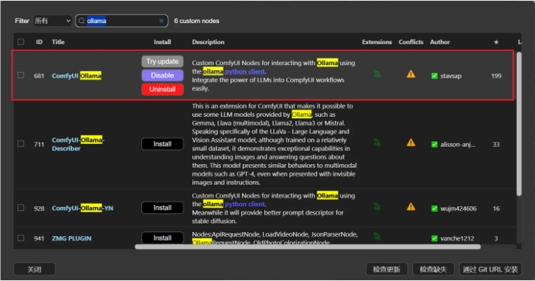View conflict warning for ComfyUi-Ollama-Describer
The height and width of the screenshot is (281, 535).
[x=411, y=143]
